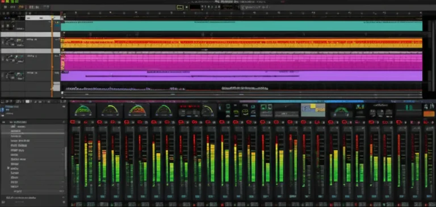This screenshot has width=436, height=207.
Task: Click the yellow-outlined button in top transport bar
Action: pyautogui.click(x=180, y=7)
